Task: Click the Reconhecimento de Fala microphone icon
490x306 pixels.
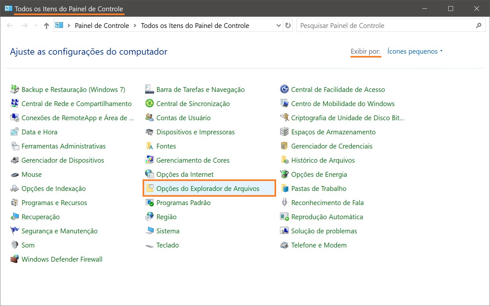Action: click(284, 203)
